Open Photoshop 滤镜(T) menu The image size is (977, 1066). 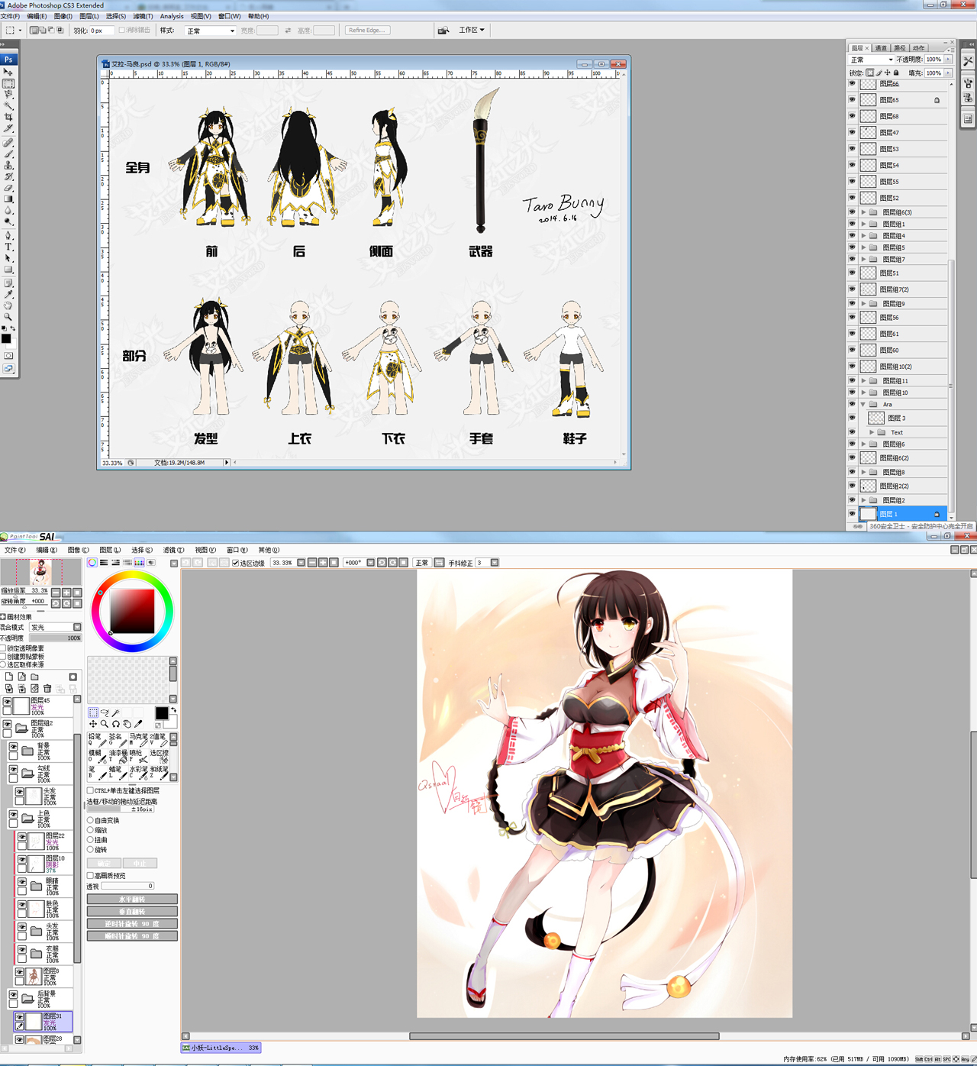tap(143, 16)
